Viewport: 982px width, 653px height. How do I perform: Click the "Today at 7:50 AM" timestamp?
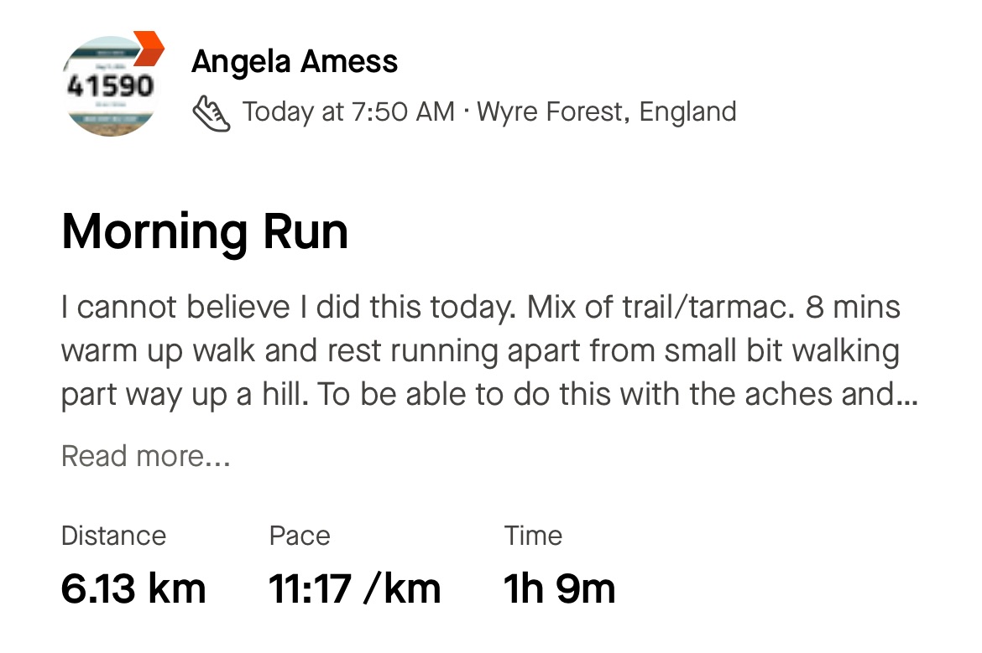(348, 111)
